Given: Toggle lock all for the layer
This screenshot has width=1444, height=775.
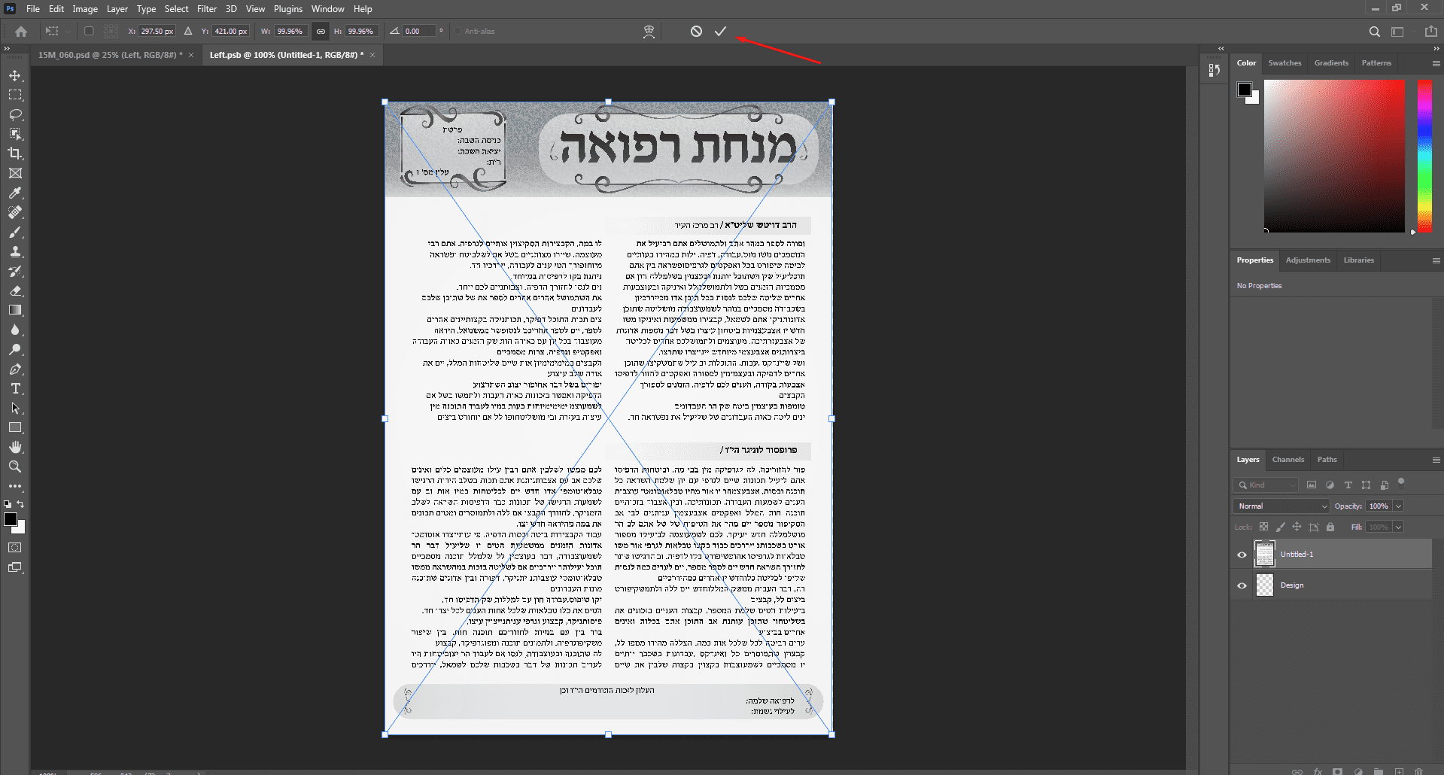Looking at the screenshot, I should [1330, 527].
